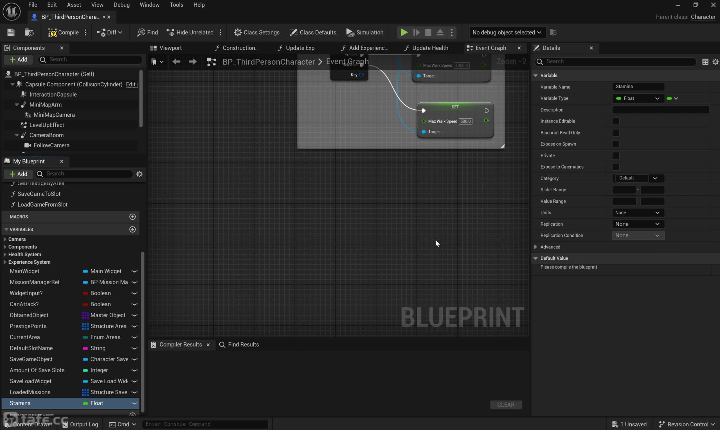Click the Add variable plus icon

[132, 229]
